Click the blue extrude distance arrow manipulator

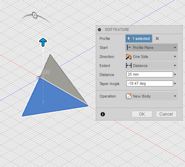43,42
